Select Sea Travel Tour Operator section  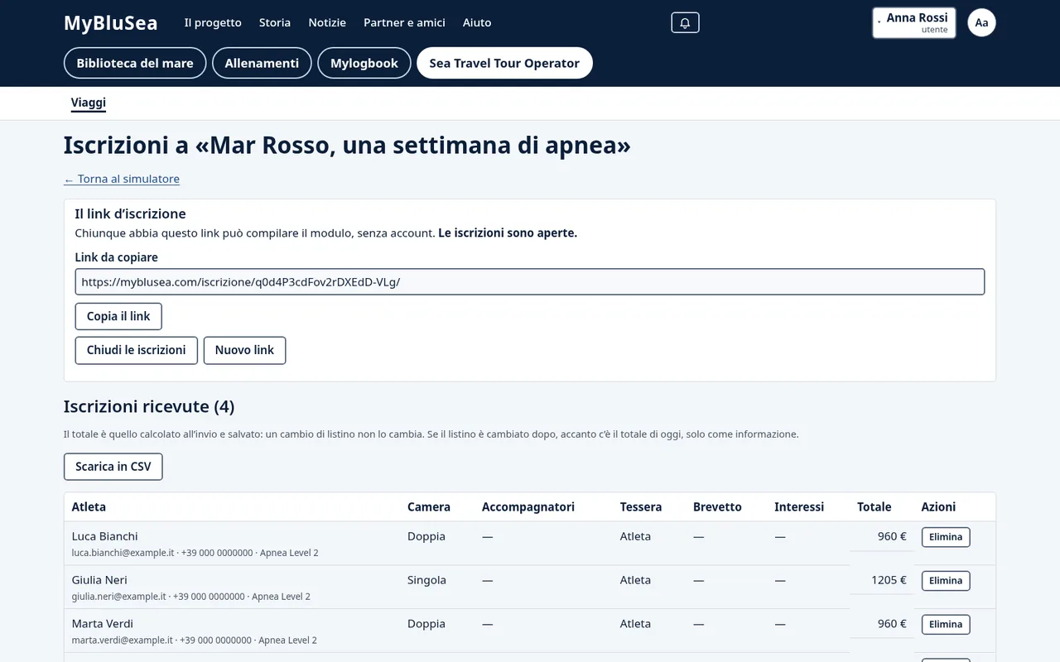(504, 63)
